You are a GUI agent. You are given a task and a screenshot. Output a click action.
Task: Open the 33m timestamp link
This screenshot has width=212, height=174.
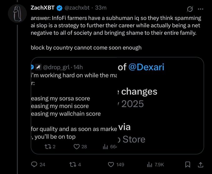(101, 7)
